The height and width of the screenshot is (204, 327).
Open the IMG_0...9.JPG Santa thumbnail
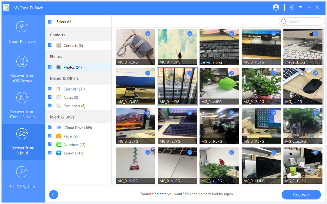135,166
